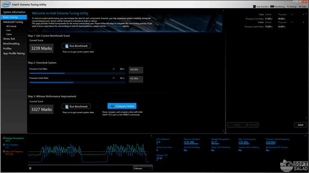The height and width of the screenshot is (173, 309).
Task: Click the Active Core Count monitor tile
Action: 164,149
